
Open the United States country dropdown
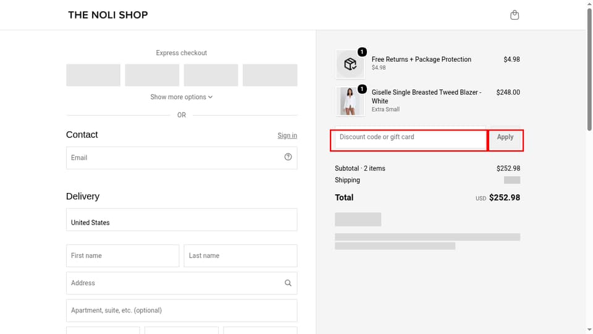(182, 220)
